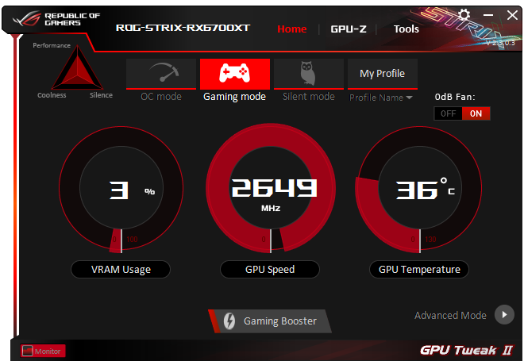Click the Gaming Booster lightning icon
This screenshot has height=361, width=524.
coord(229,321)
